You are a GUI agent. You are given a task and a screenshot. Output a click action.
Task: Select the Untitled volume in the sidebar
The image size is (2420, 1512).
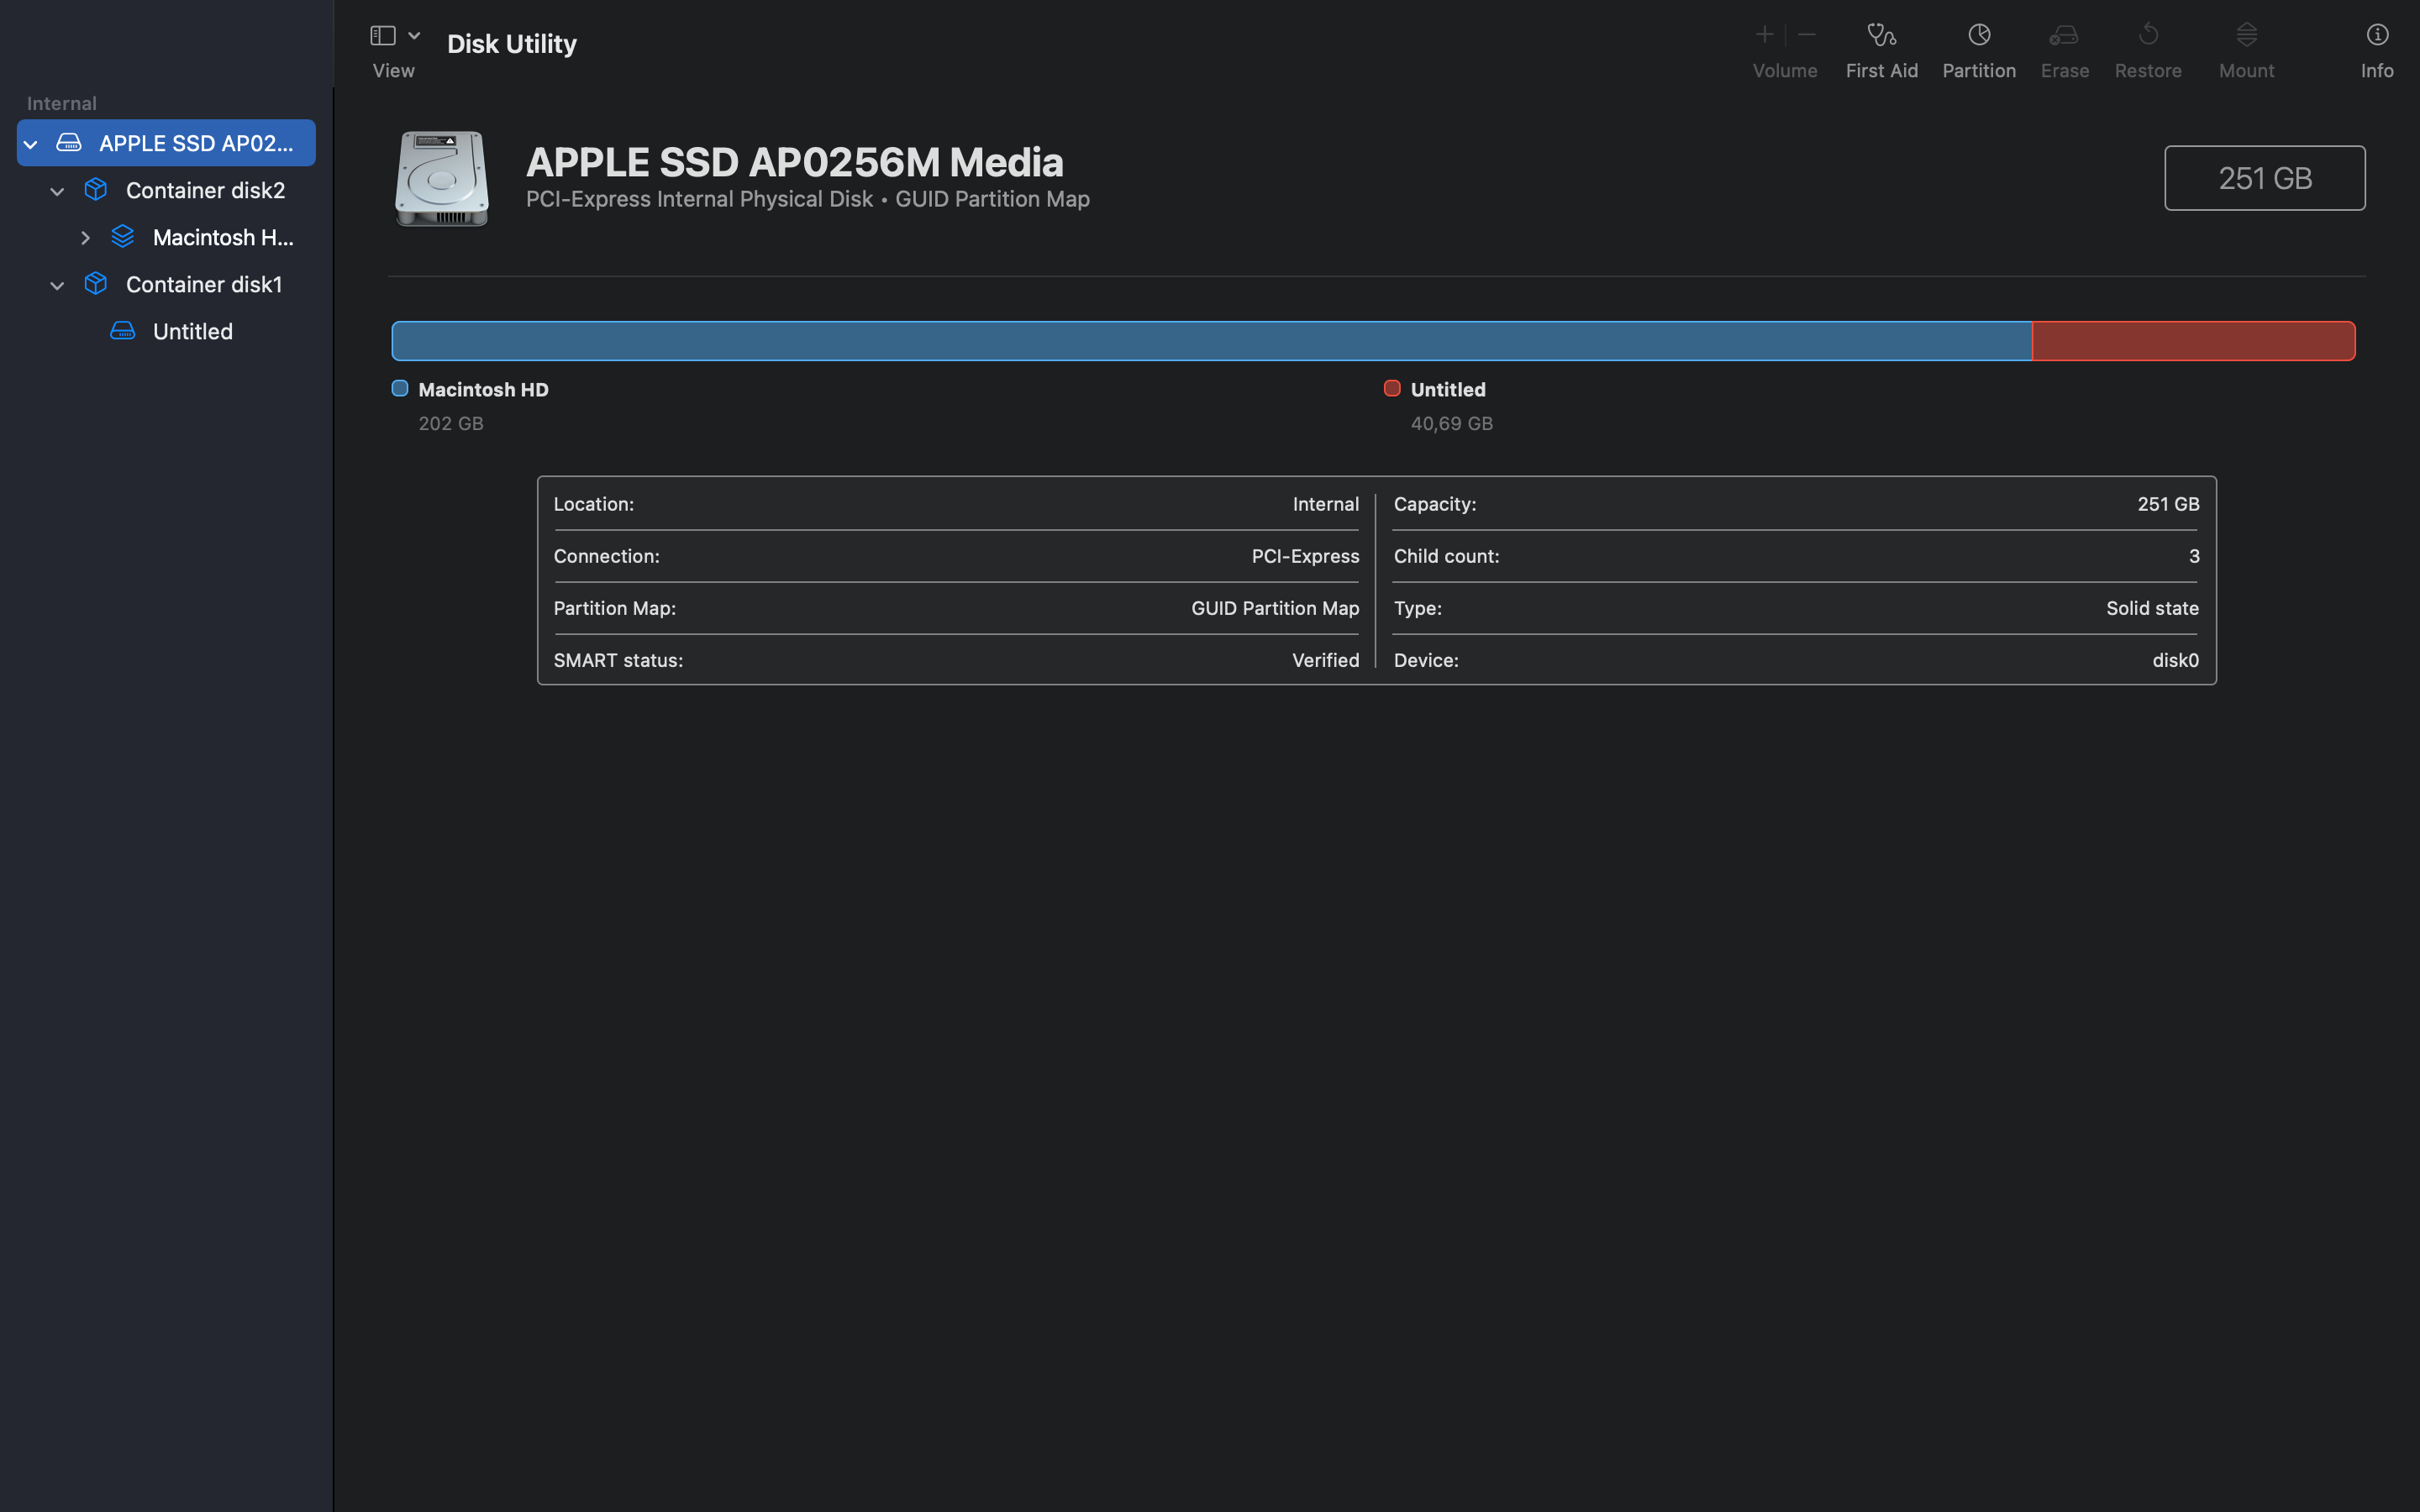coord(192,331)
